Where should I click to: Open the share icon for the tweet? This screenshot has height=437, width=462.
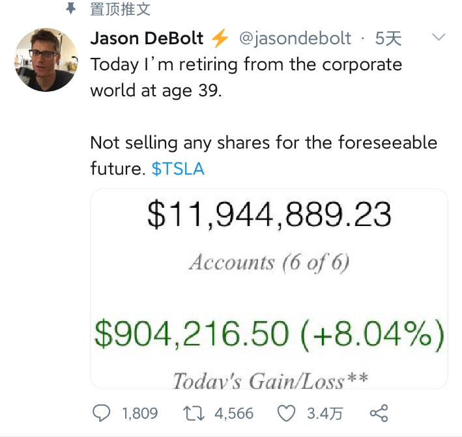(x=379, y=413)
